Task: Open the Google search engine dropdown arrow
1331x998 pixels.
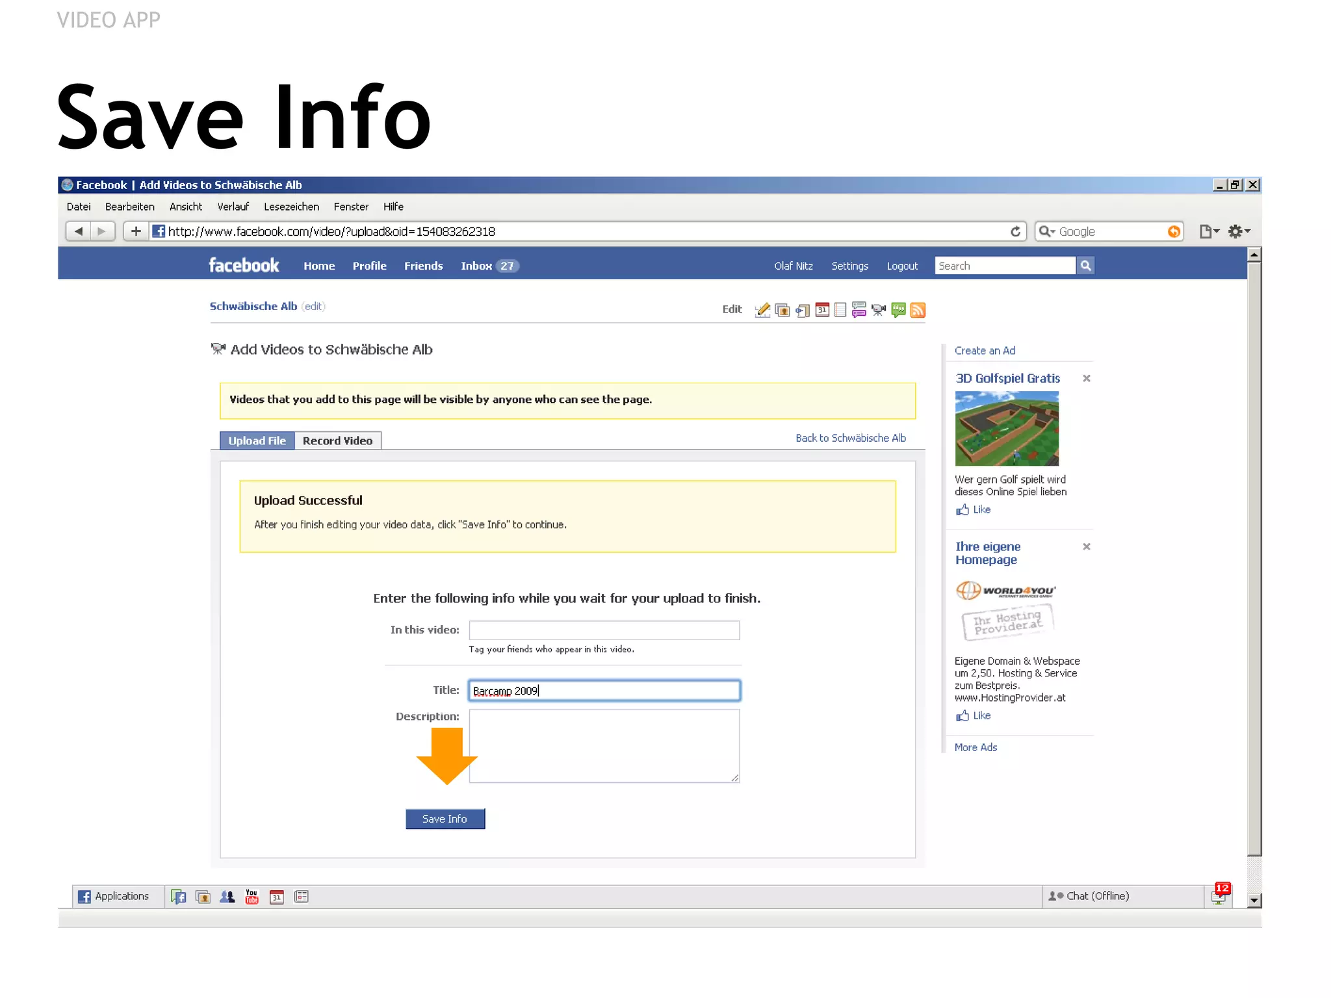Action: point(1047,231)
